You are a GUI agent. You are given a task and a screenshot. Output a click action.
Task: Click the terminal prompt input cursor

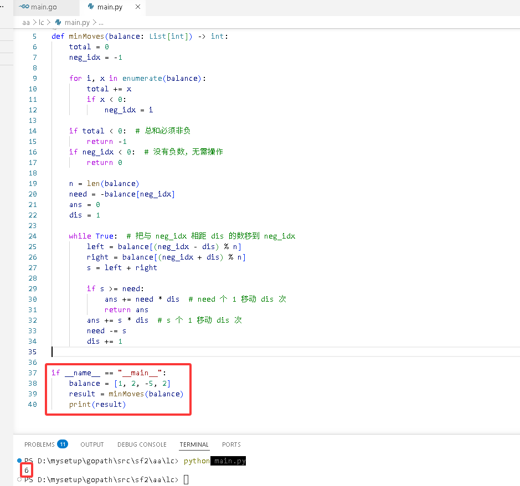(186, 480)
